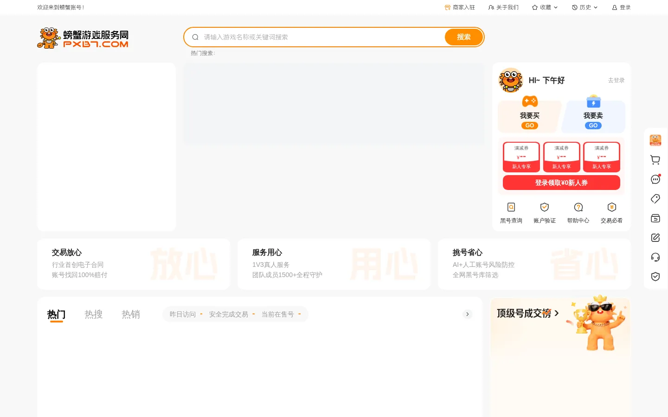Click the edit pencil icon in sidebar
This screenshot has width=668, height=417.
pyautogui.click(x=655, y=238)
